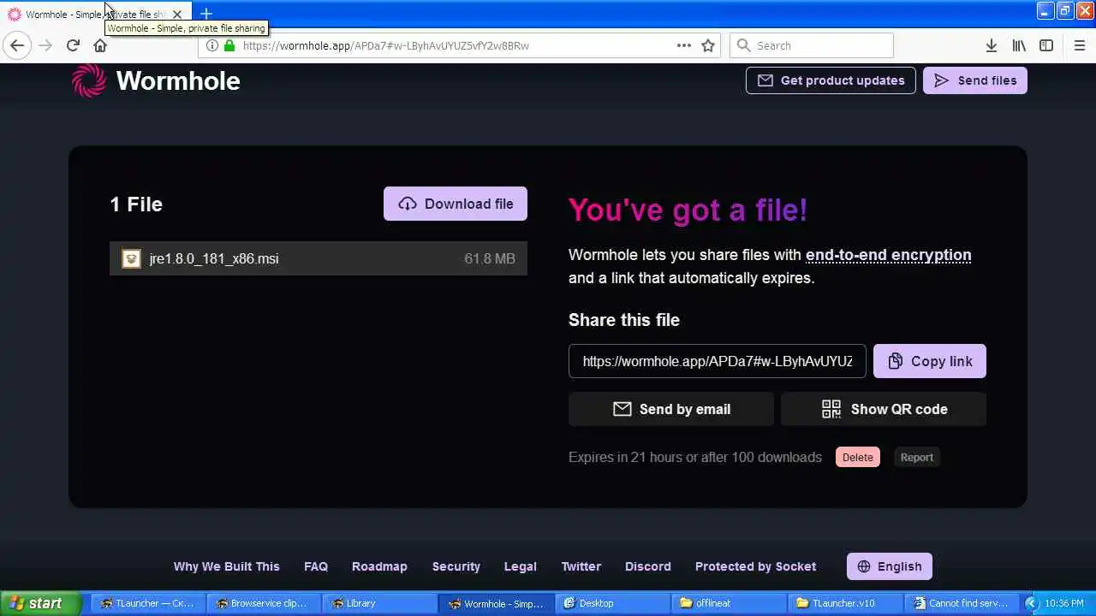The height and width of the screenshot is (616, 1096).
Task: Open Why We Built This link
Action: tap(226, 566)
